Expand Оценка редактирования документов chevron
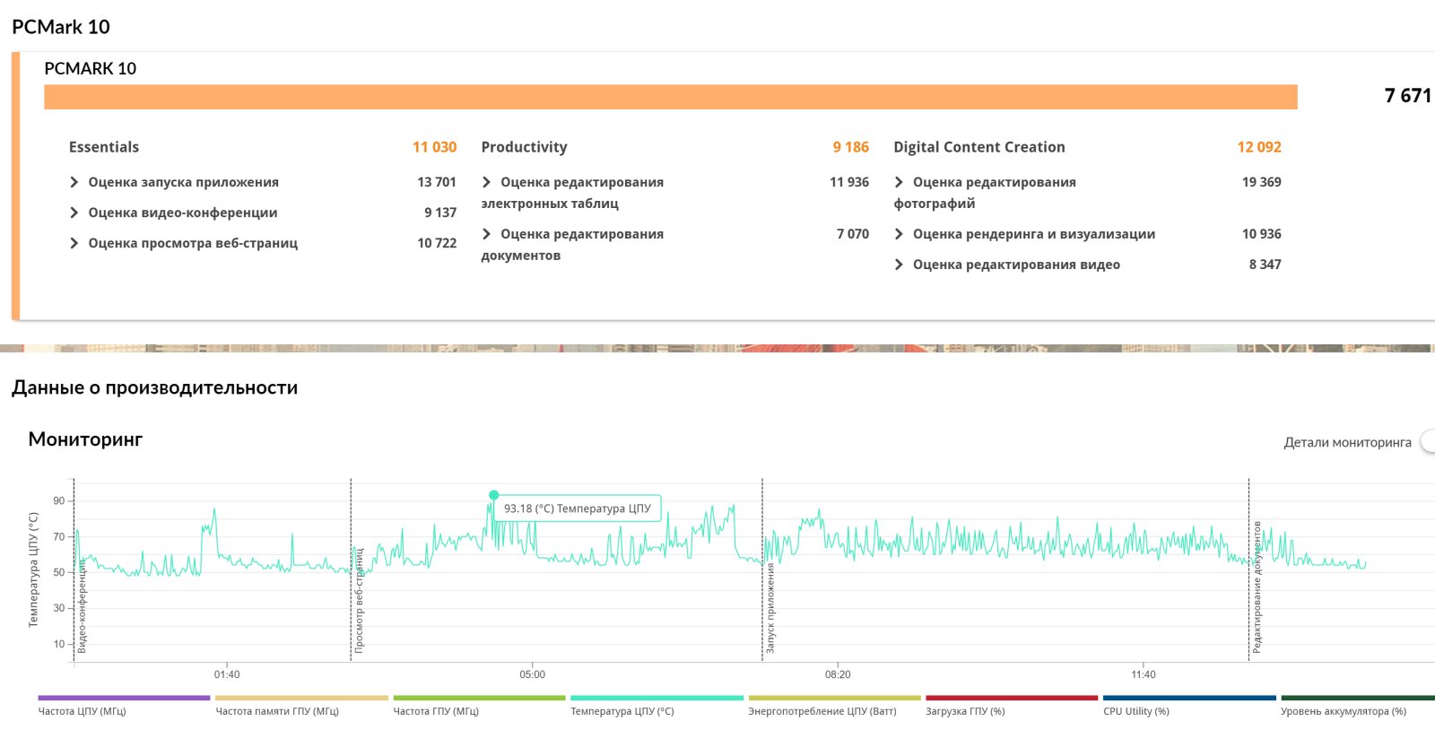The height and width of the screenshot is (730, 1435). (x=487, y=234)
